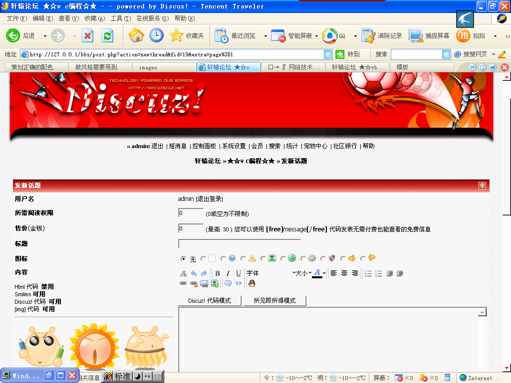Open the 查看(V) menu
511x383 pixels.
pos(69,18)
